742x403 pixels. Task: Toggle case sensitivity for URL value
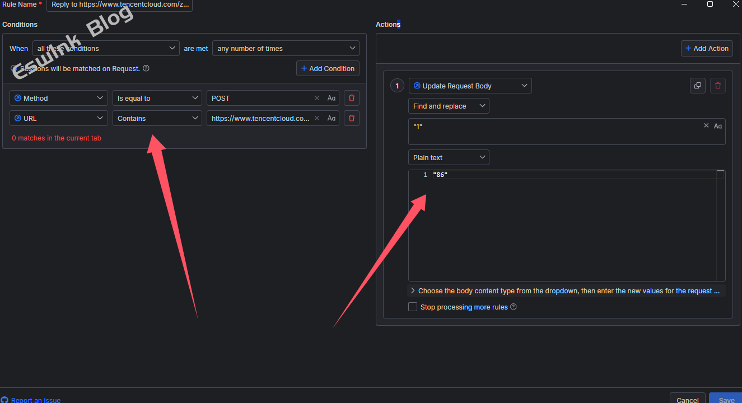(332, 118)
